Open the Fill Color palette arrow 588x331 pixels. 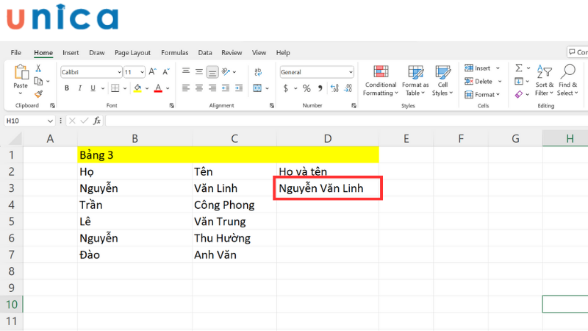[147, 88]
